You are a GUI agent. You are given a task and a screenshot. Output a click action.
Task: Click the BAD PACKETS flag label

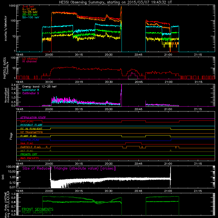coord(30,158)
